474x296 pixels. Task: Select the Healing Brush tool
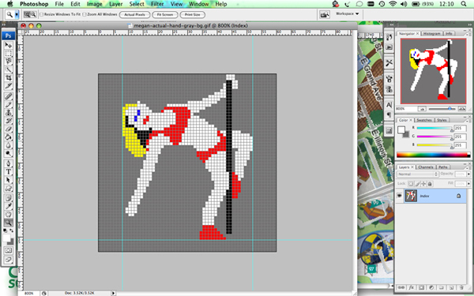pos(9,96)
